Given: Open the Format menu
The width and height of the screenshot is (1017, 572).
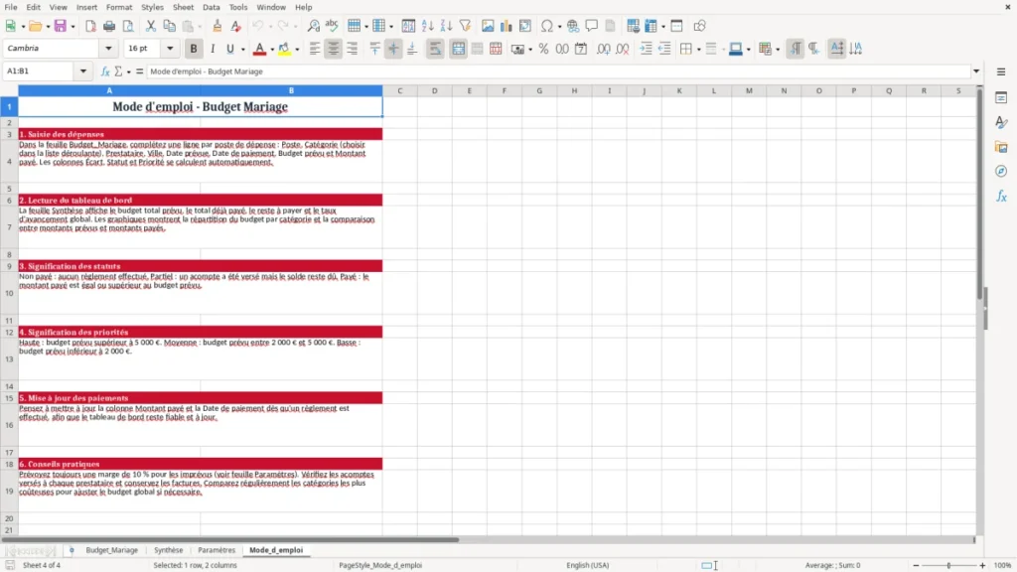Looking at the screenshot, I should 119,7.
